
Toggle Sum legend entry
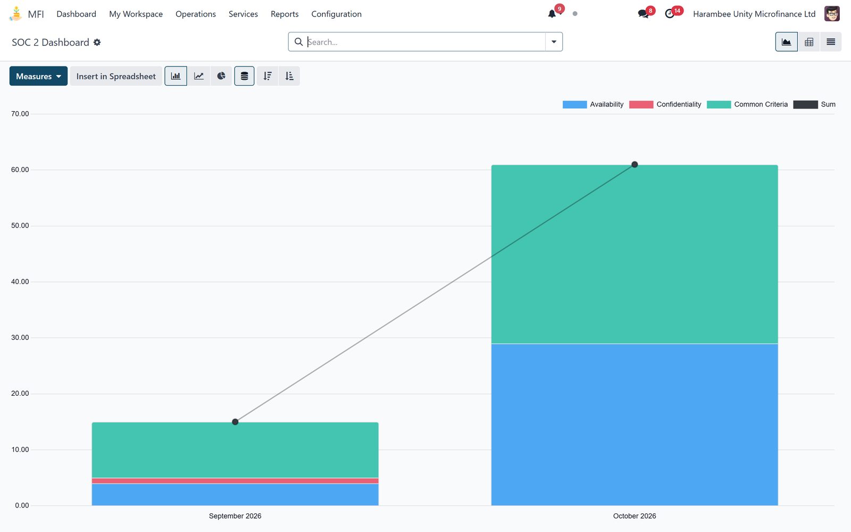pyautogui.click(x=814, y=104)
